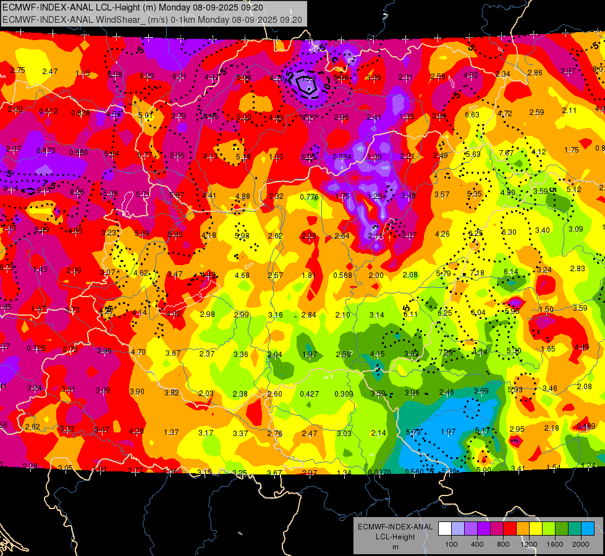Click the wind shear value 4.62

tap(141, 273)
